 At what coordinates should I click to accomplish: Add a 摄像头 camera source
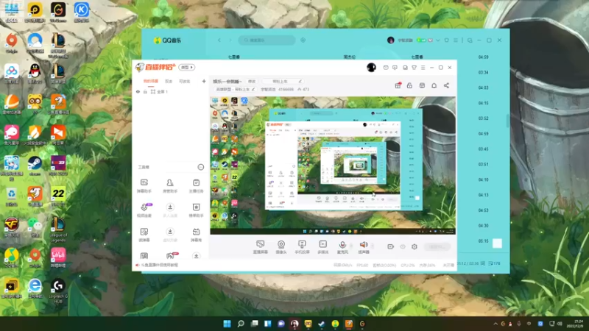pos(281,247)
